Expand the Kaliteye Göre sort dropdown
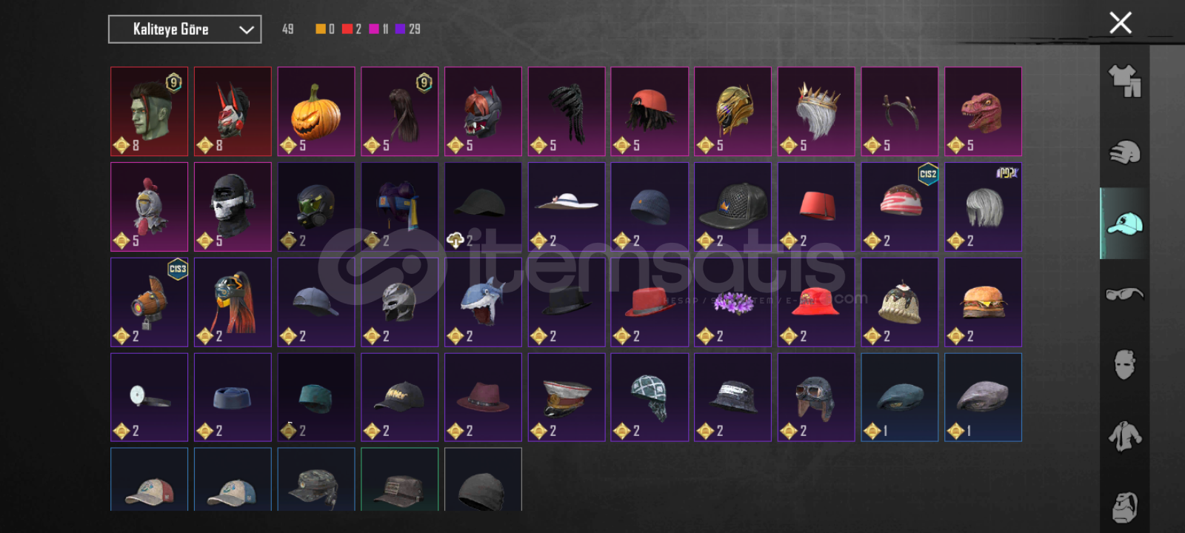 pos(184,30)
